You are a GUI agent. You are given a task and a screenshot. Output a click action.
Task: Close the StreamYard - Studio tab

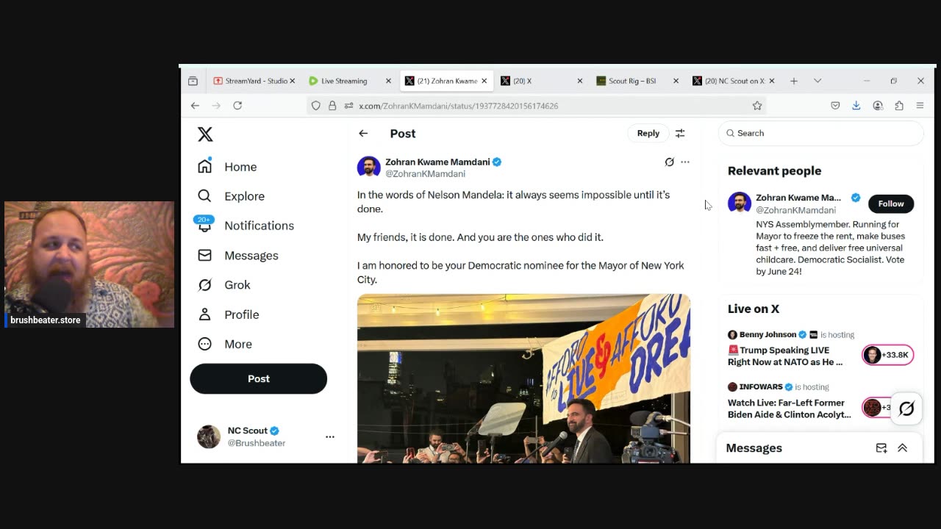pyautogui.click(x=293, y=81)
